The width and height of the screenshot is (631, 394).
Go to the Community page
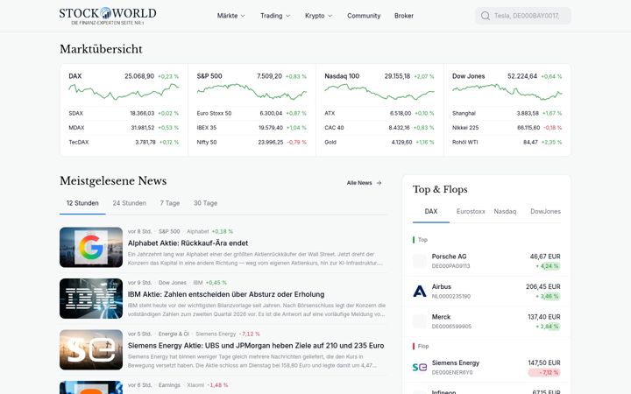pos(364,16)
